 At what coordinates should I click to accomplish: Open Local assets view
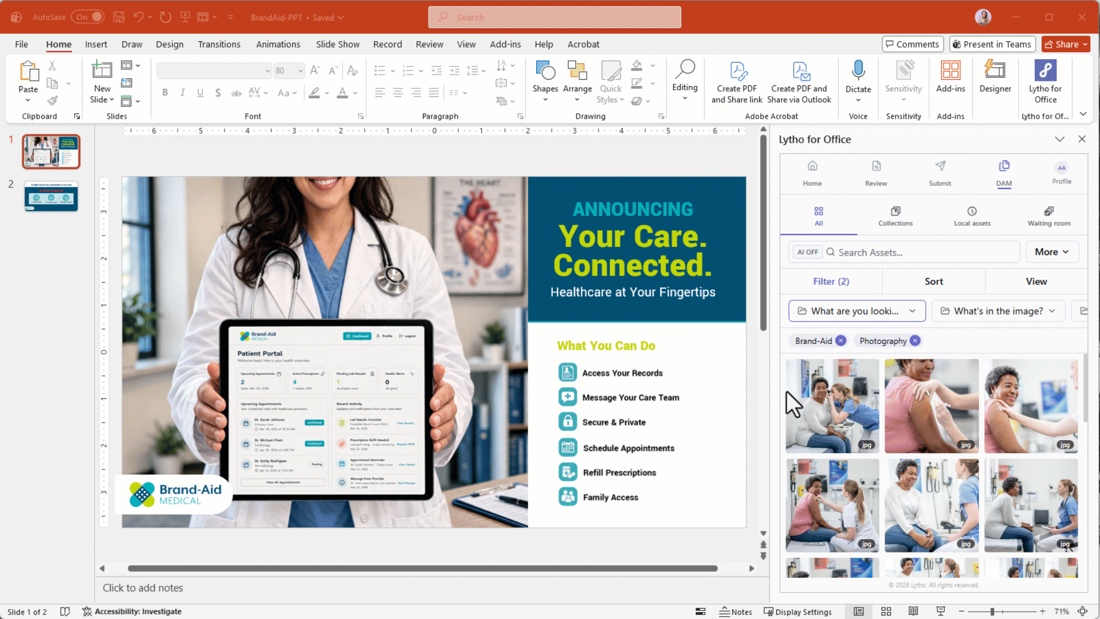coord(972,216)
